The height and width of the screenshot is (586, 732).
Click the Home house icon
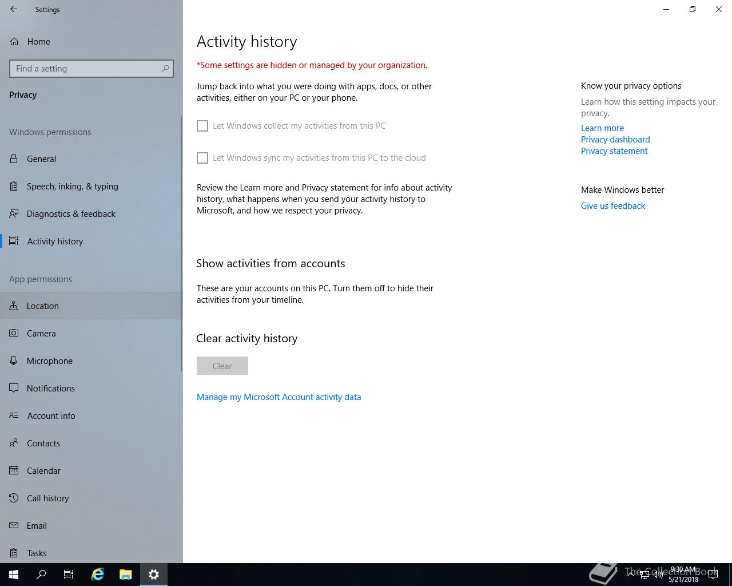tap(14, 41)
